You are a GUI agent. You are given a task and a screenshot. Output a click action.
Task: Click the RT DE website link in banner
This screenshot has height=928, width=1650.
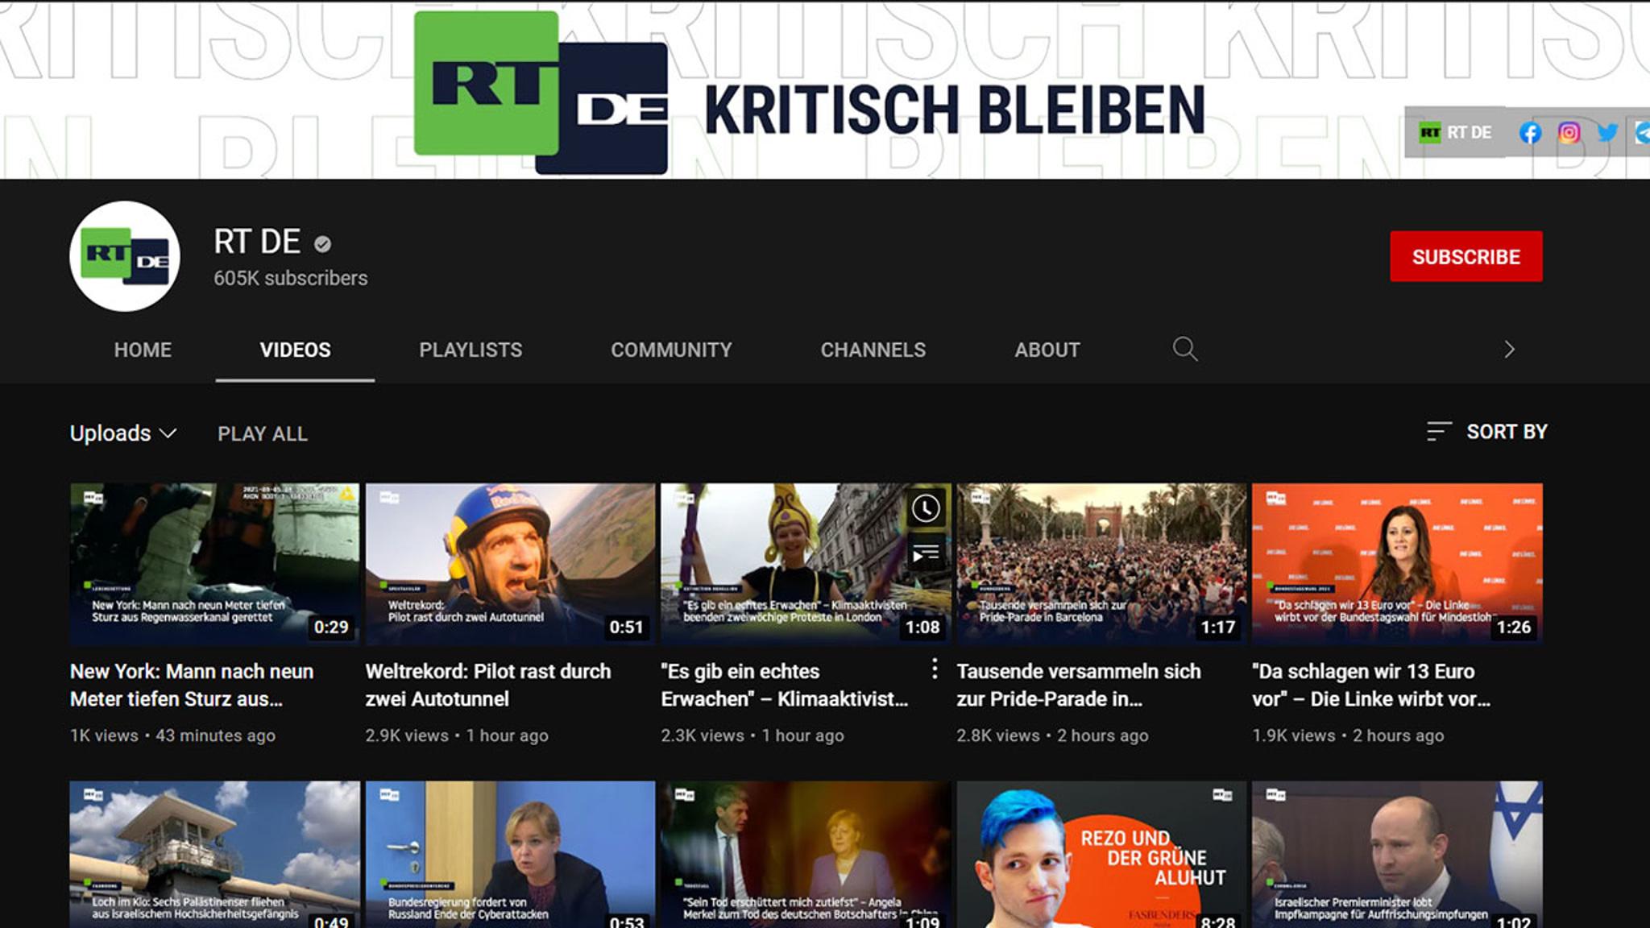(1455, 133)
